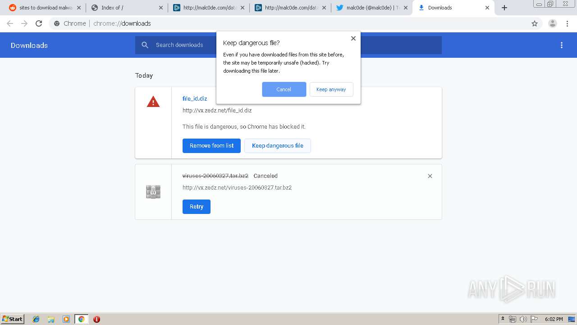This screenshot has height=325, width=577.
Task: Open media player from taskbar
Action: click(66, 319)
